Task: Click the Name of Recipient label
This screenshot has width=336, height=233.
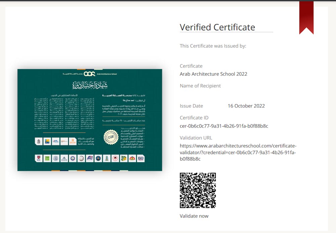Action: (200, 86)
